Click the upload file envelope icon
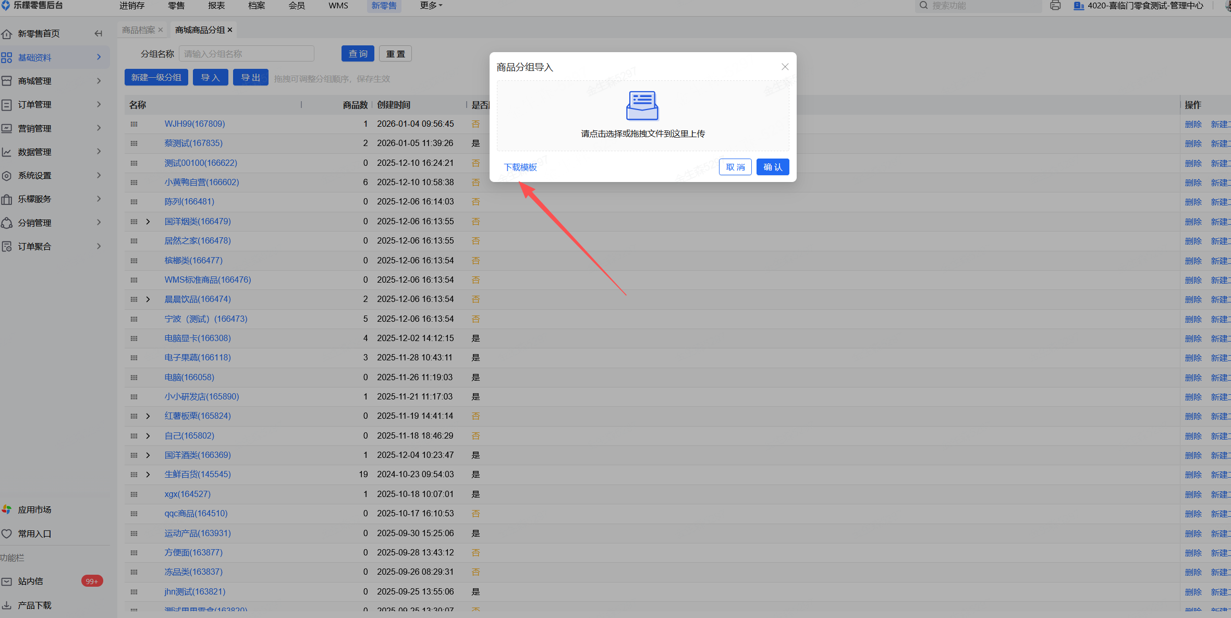Viewport: 1231px width, 618px height. (x=642, y=106)
